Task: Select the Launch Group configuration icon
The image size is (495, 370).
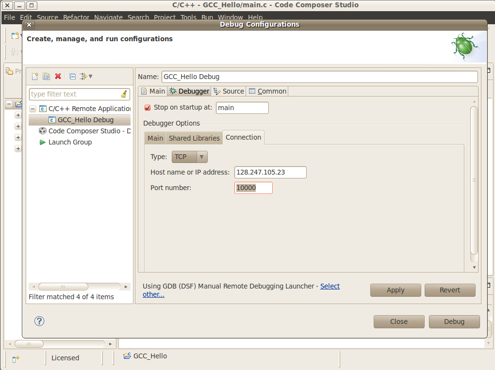Action: point(42,142)
